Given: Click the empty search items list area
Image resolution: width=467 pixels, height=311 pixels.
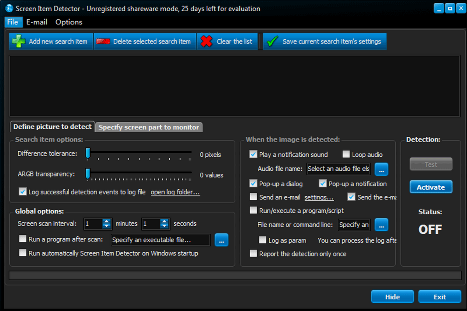Looking at the screenshot, I should click(234, 86).
